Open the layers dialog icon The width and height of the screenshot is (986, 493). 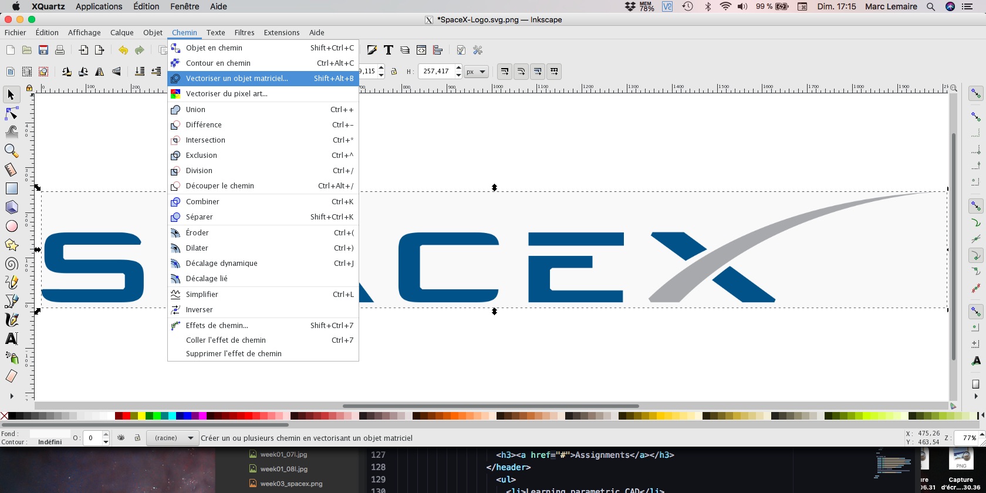point(404,50)
